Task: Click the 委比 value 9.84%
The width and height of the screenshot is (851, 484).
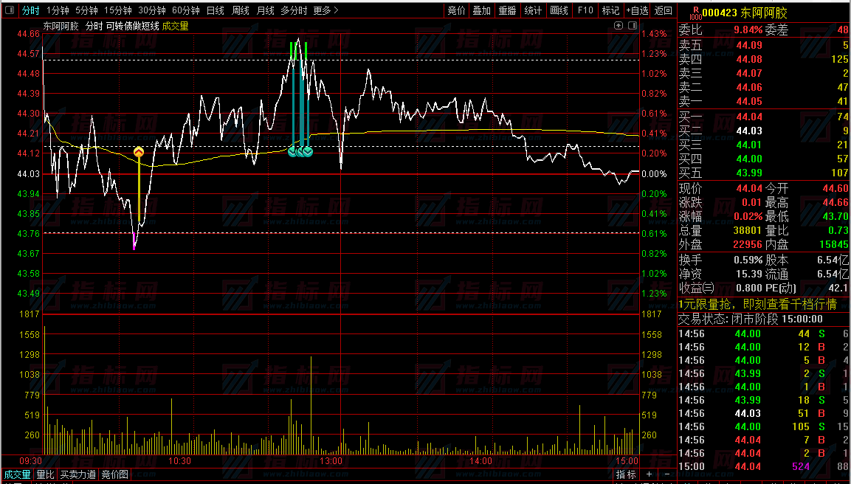Action: click(748, 31)
